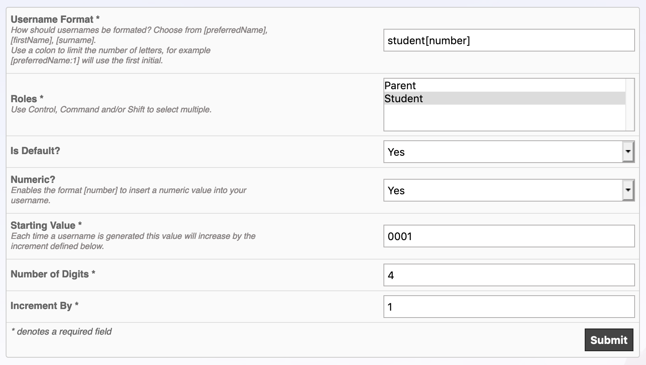
Task: Click the Starting Value label
Action: point(43,225)
